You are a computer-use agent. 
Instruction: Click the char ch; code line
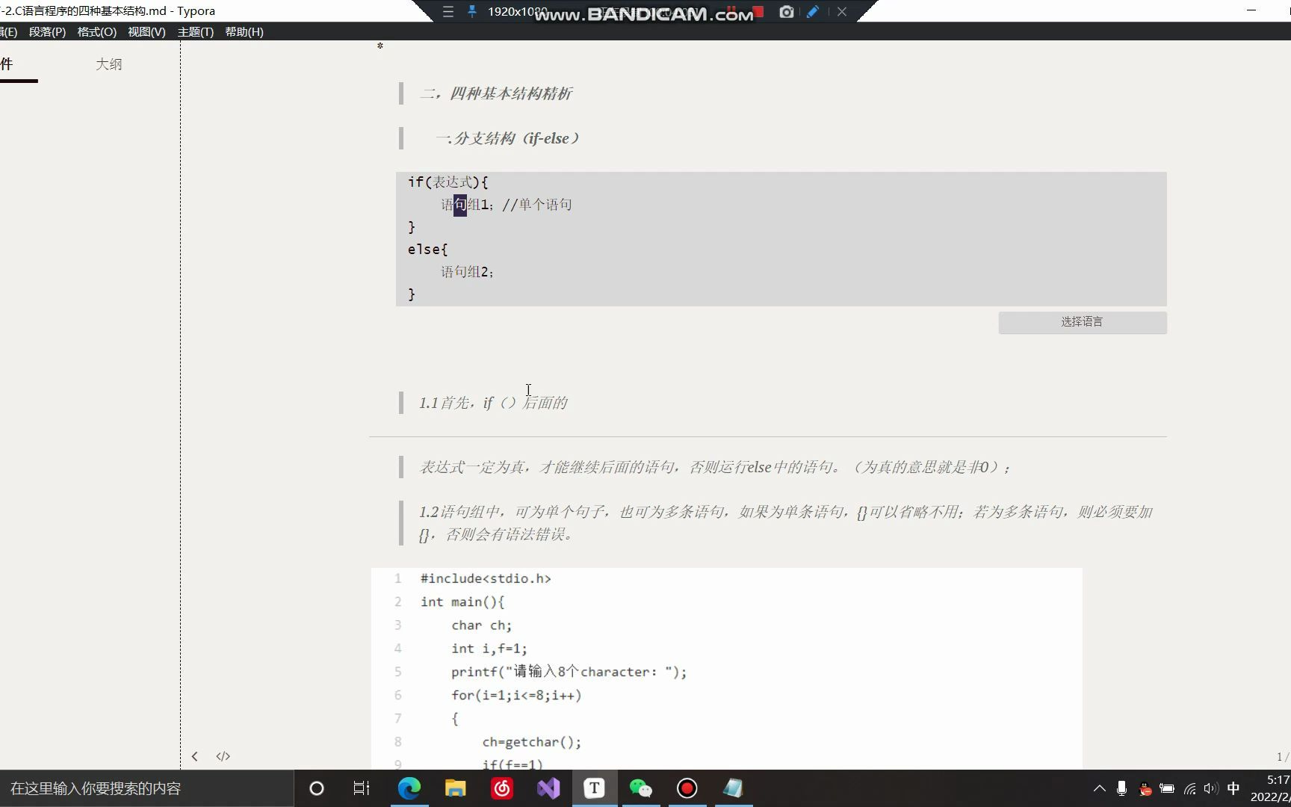pos(482,625)
